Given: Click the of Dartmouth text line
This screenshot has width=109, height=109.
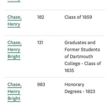Looking at the screenshot, I should click(79, 56).
